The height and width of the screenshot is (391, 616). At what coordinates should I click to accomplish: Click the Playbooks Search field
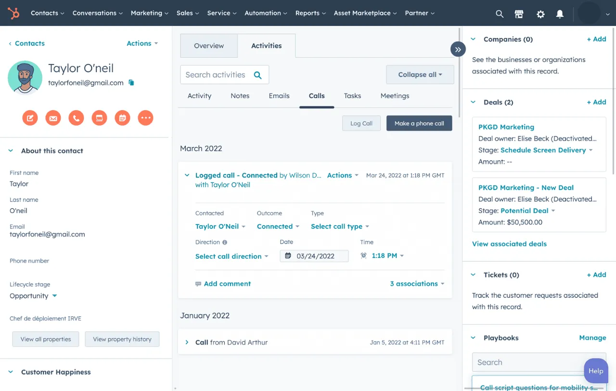[539, 362]
